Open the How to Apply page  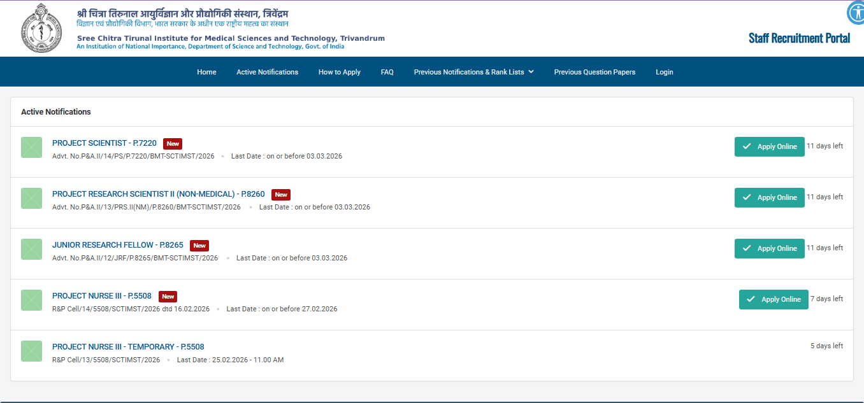tap(339, 71)
